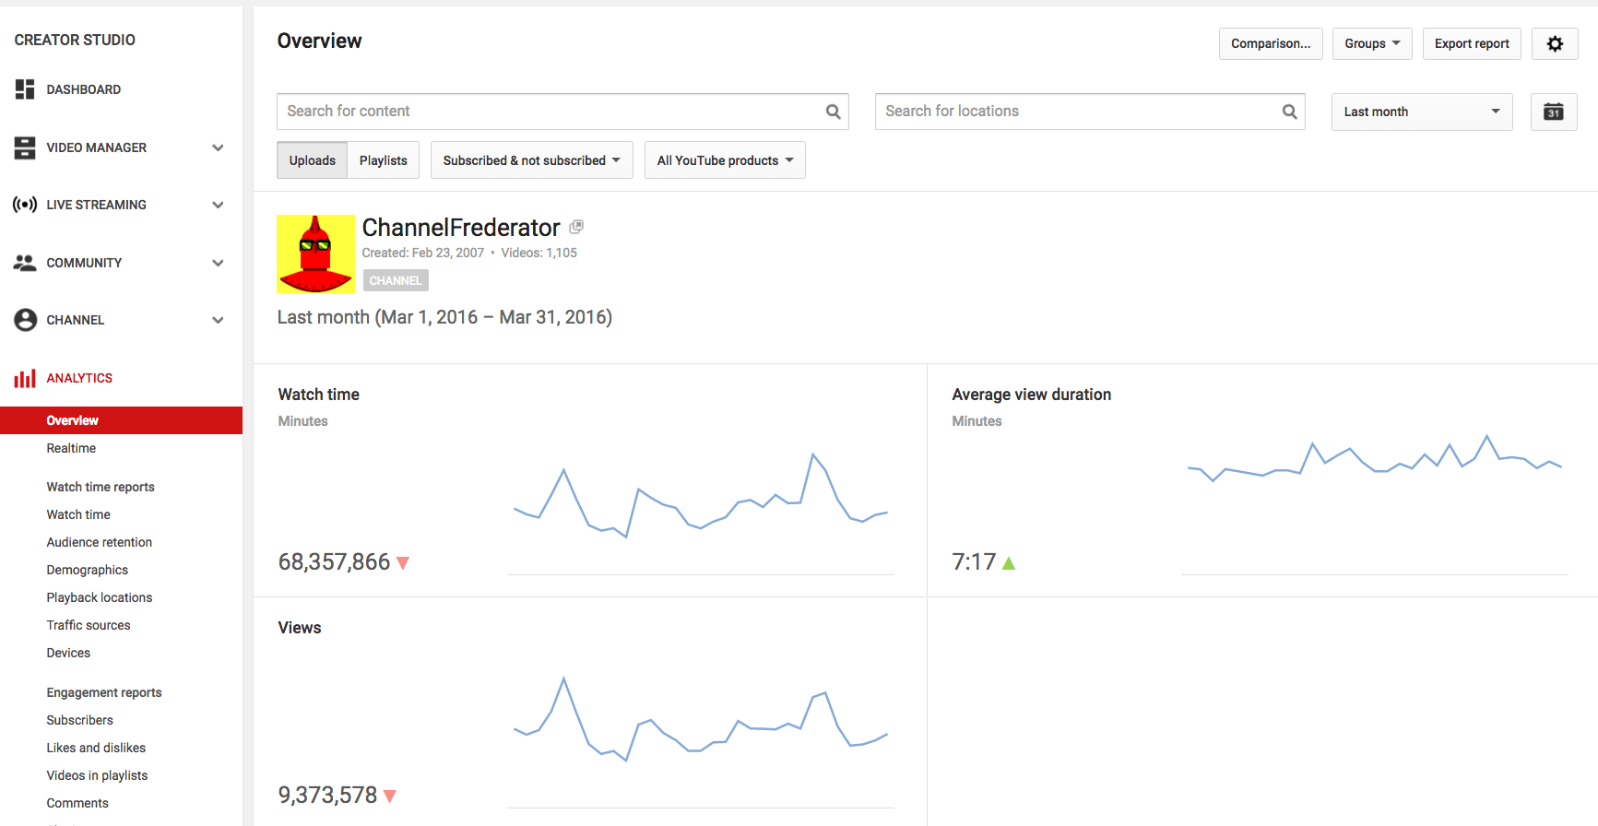This screenshot has height=826, width=1598.
Task: Click the red down arrow next to 68,357,866
Action: click(403, 562)
